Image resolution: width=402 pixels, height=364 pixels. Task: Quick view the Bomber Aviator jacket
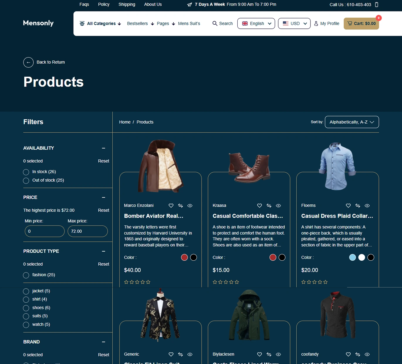pos(190,206)
